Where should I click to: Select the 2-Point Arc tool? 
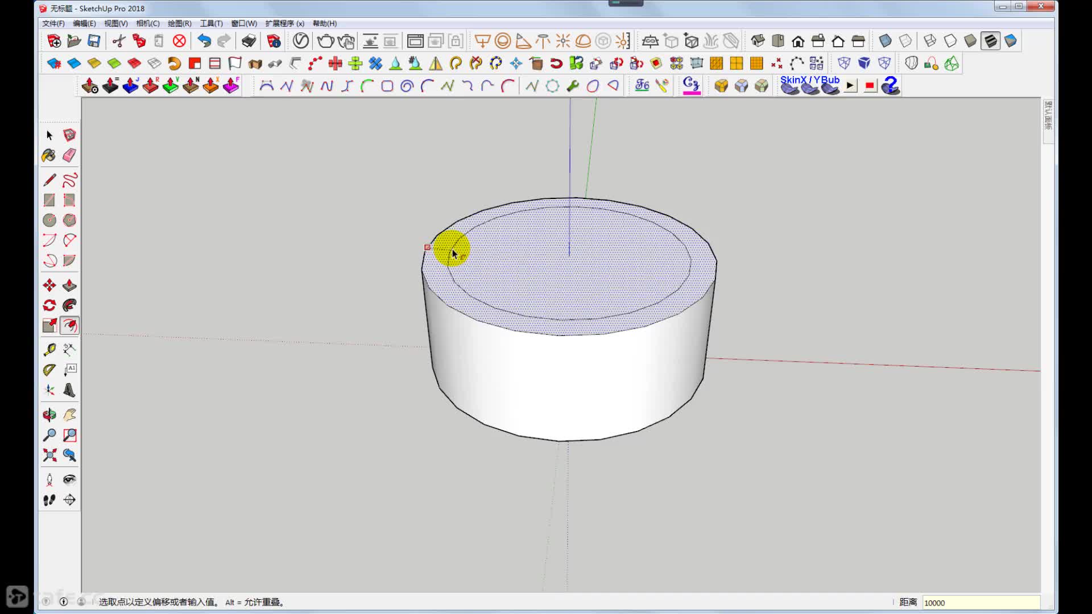point(69,240)
